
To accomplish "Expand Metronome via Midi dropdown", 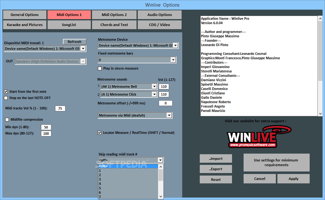I will tap(169, 115).
